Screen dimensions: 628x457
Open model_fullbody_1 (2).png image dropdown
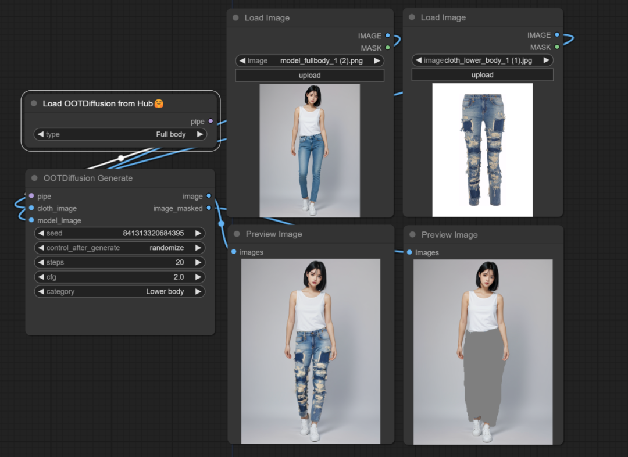(309, 60)
